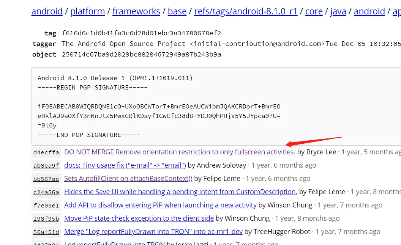The image size is (401, 245).
Task: Click the object hash 250714c67ba9d2029bc88284672949a87b243b9a
Action: pos(141,54)
